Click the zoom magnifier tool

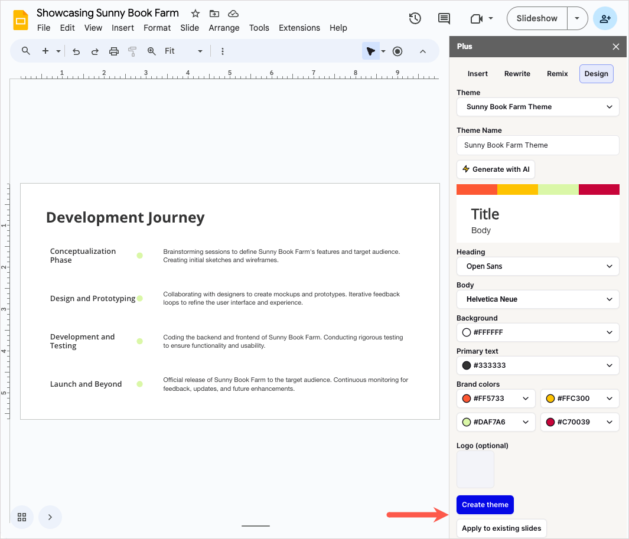click(151, 51)
